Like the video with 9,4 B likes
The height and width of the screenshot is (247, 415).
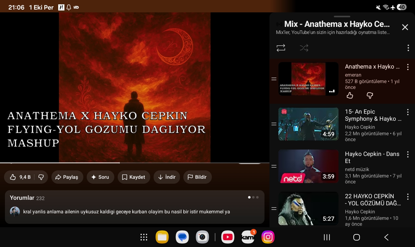(20, 177)
